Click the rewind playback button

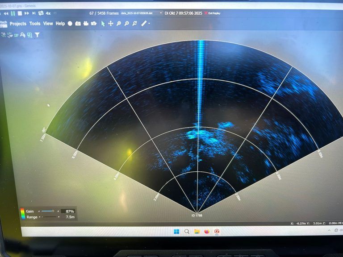pyautogui.click(x=6, y=13)
